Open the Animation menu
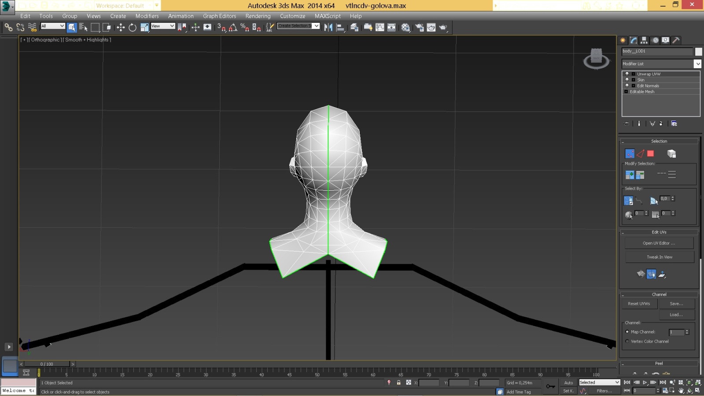704x396 pixels. tap(181, 16)
